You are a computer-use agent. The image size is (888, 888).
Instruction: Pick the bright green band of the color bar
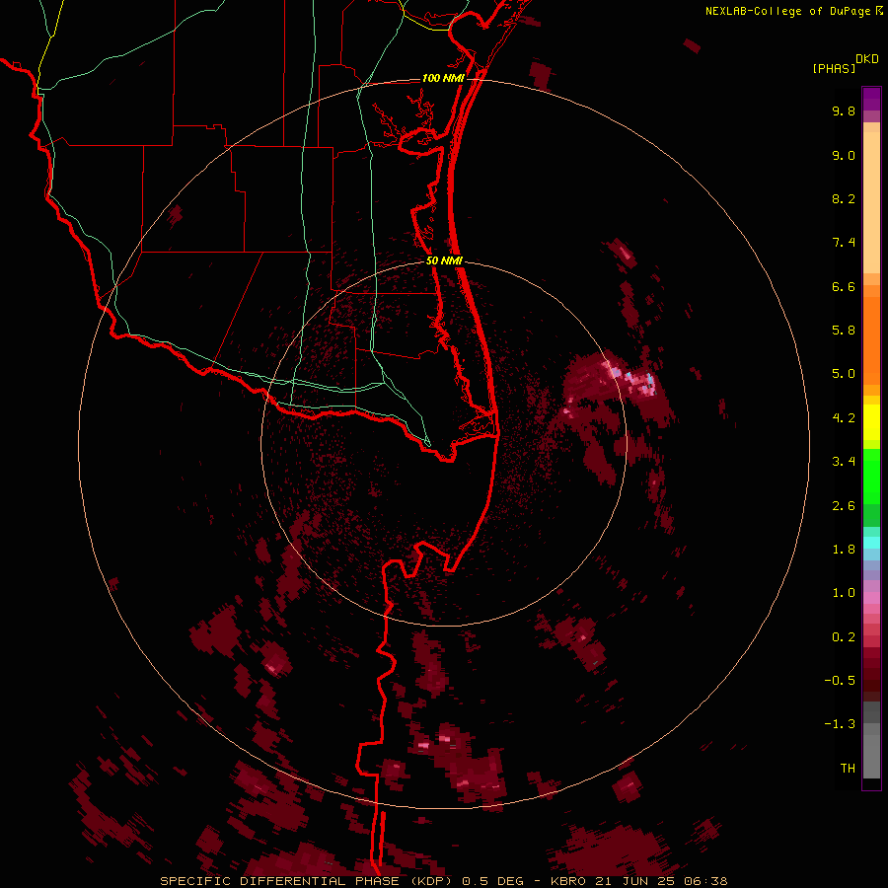pos(871,477)
